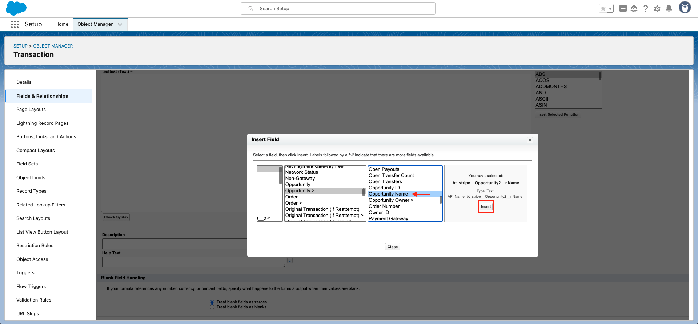
Task: Click the Close button in the dialog
Action: [393, 247]
